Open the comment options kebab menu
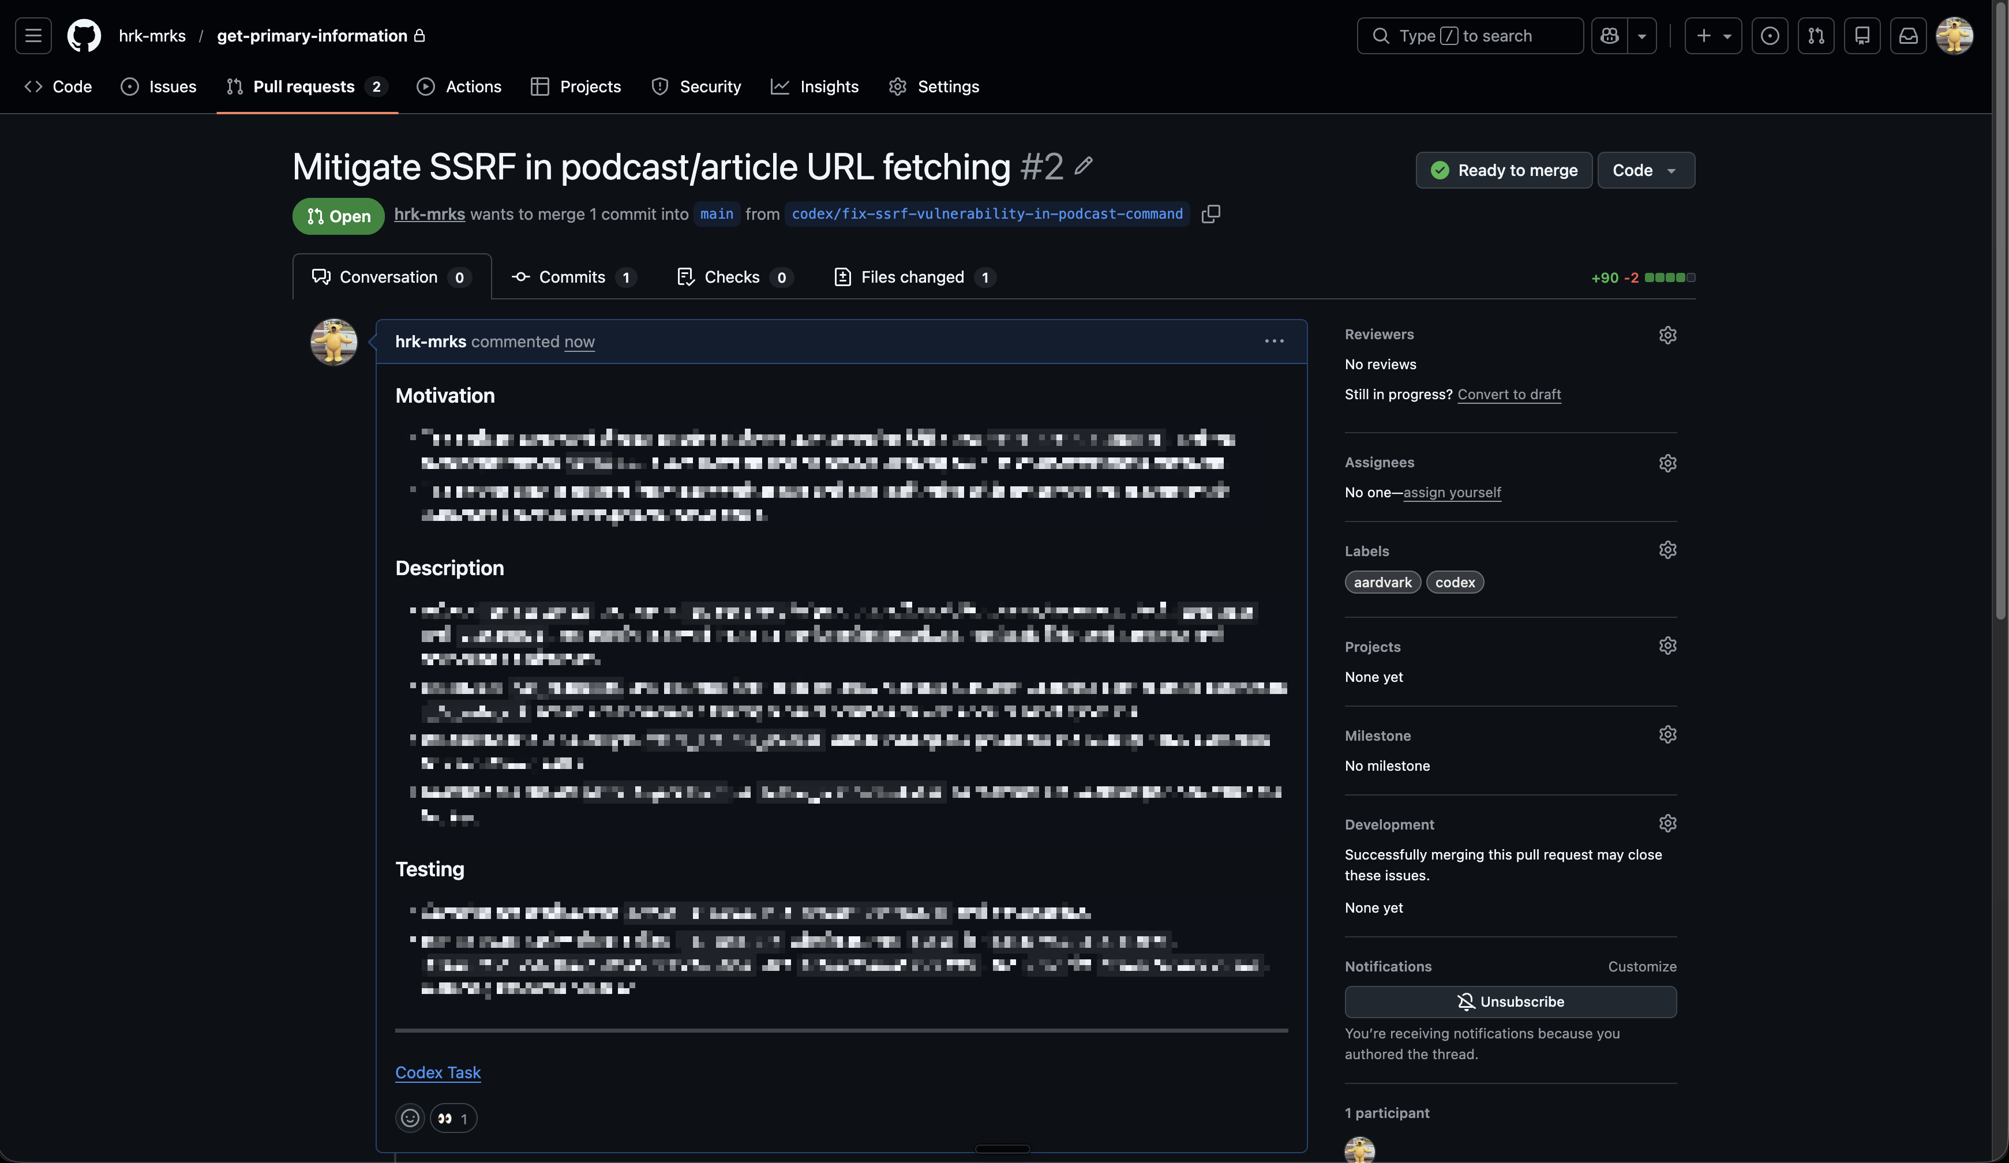Viewport: 2009px width, 1163px height. point(1274,341)
